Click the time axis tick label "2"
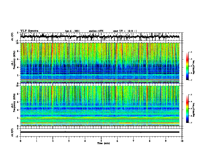The width and height of the screenshot is (205, 158). 53,141
